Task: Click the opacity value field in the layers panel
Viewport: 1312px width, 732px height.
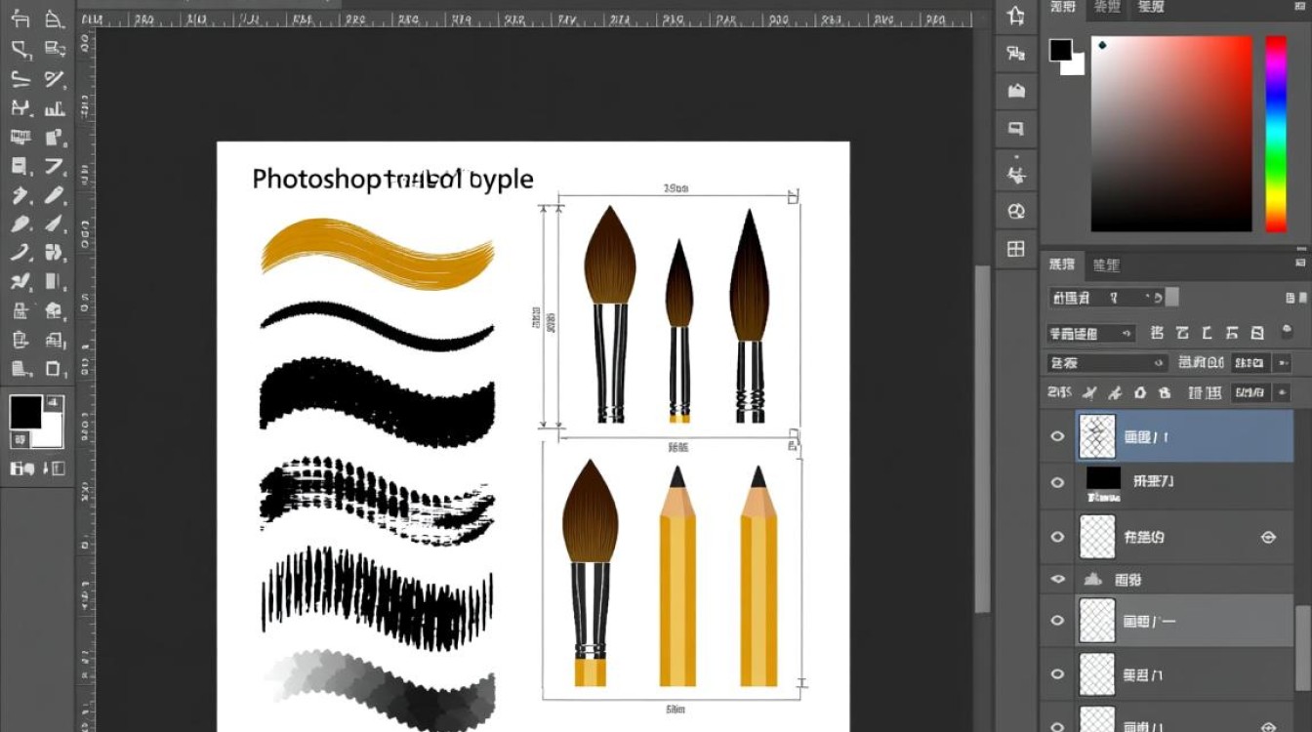Action: point(1250,363)
